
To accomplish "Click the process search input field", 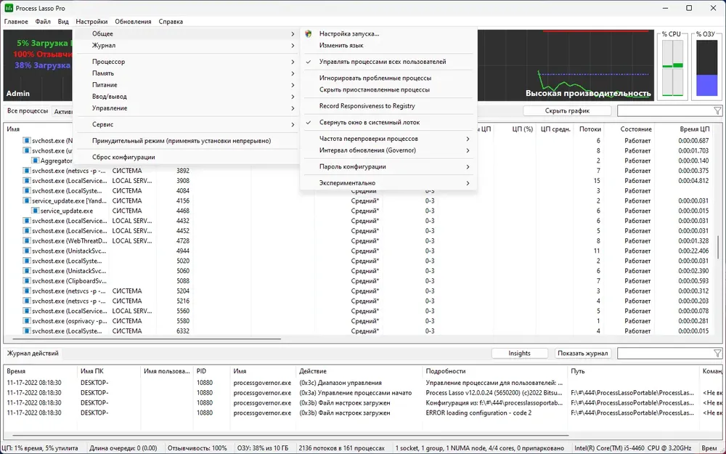I will (665, 110).
